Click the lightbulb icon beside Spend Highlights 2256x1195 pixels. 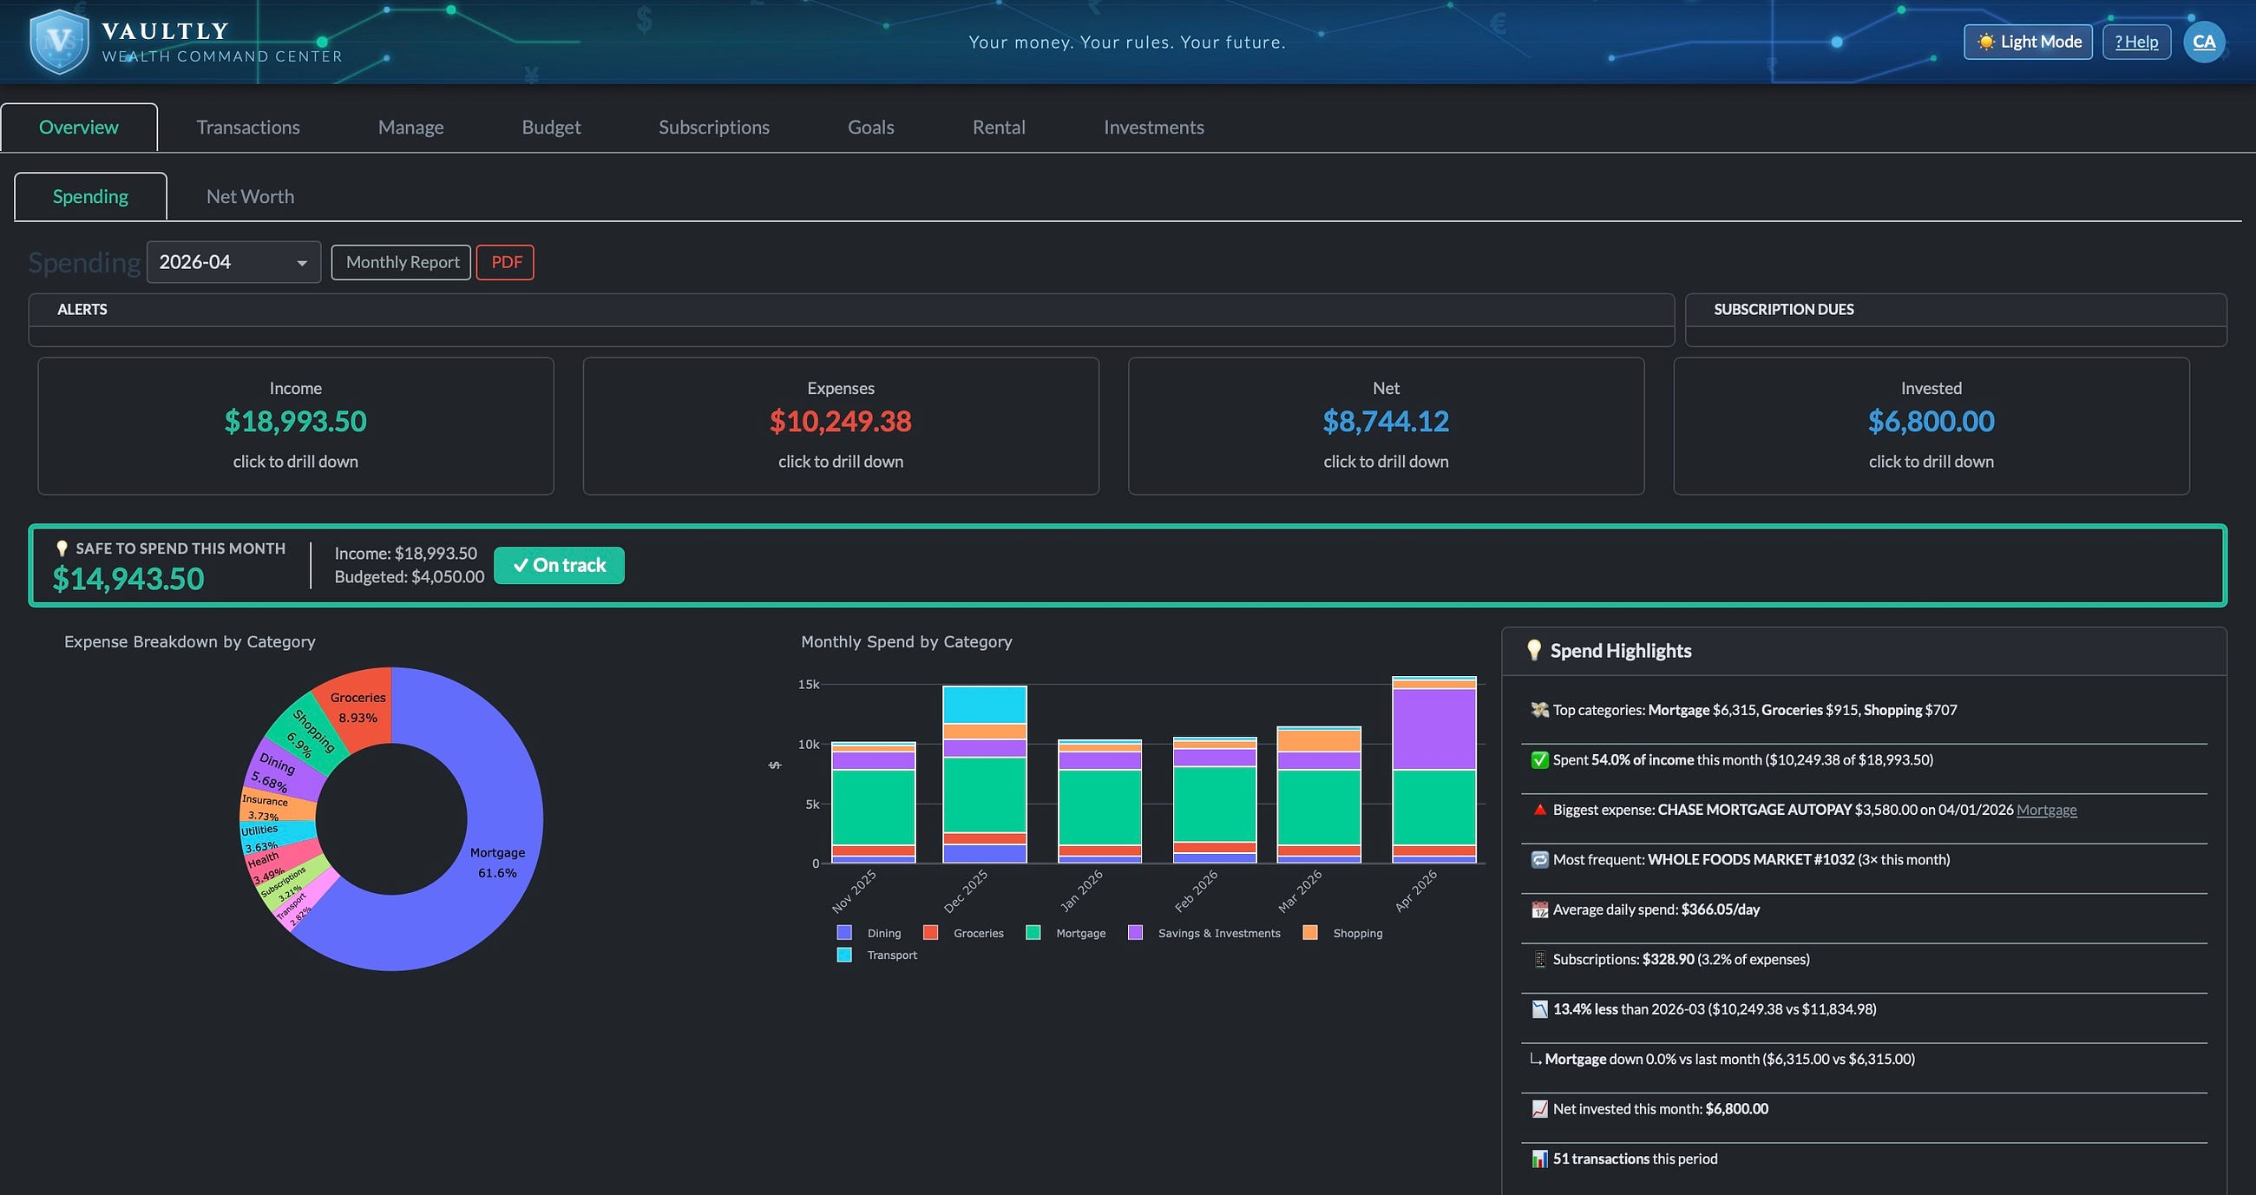(1533, 650)
